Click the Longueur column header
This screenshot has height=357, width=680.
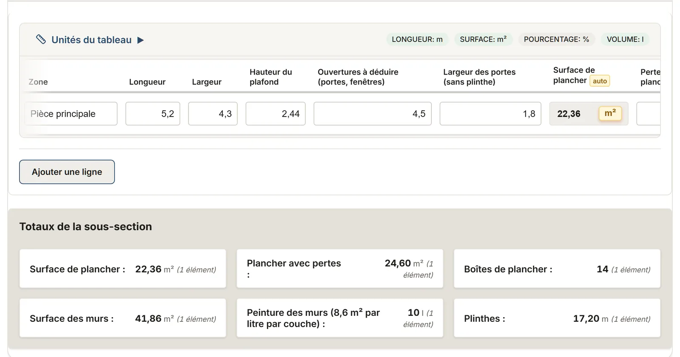147,82
